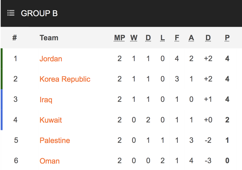Click Jordan's points value of 4
Image resolution: width=242 pixels, height=170 pixels.
click(x=227, y=59)
